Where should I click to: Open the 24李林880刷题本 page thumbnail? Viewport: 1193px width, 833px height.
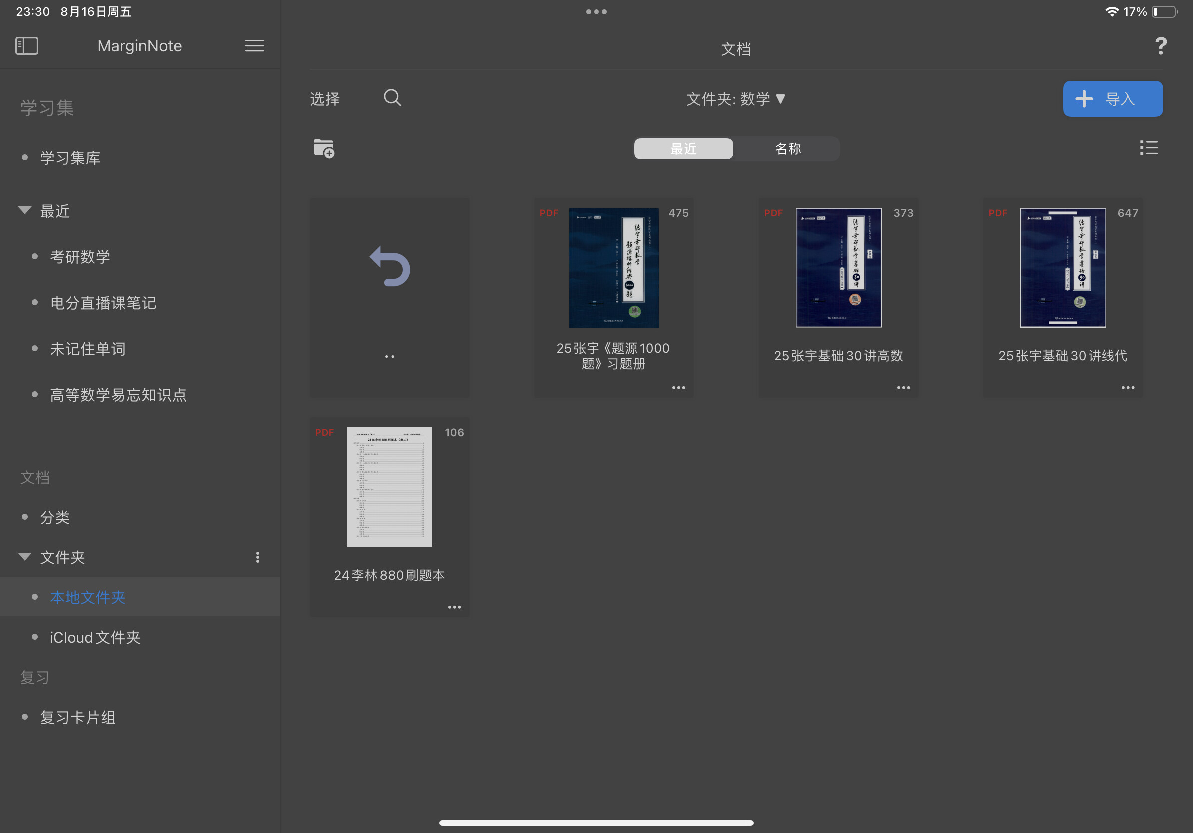click(x=389, y=487)
